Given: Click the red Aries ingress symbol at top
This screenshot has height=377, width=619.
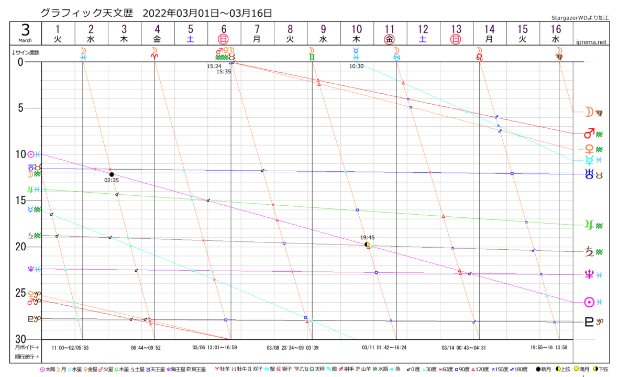Looking at the screenshot, I should pos(154,52).
